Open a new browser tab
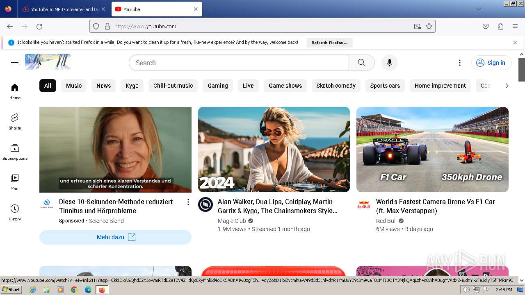This screenshot has height=295, width=525. pyautogui.click(x=211, y=9)
